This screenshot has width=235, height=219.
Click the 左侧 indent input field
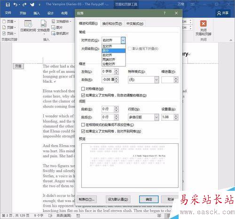108,71
